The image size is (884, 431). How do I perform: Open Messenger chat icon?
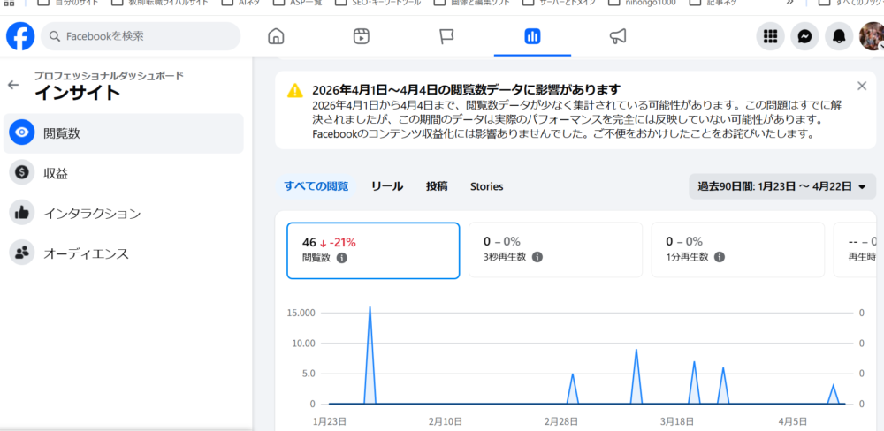coord(804,36)
